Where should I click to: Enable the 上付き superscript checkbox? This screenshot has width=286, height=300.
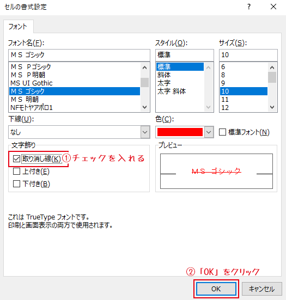16,172
